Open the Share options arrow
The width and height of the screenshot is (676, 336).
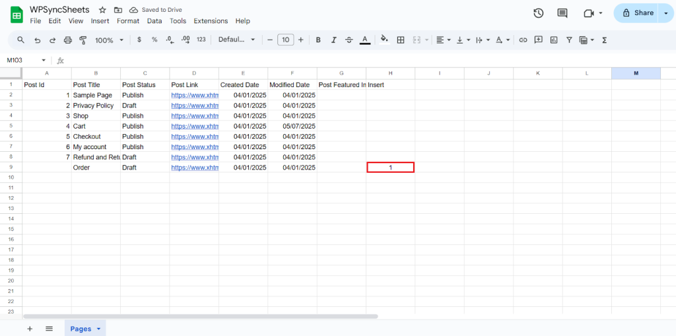coord(665,13)
